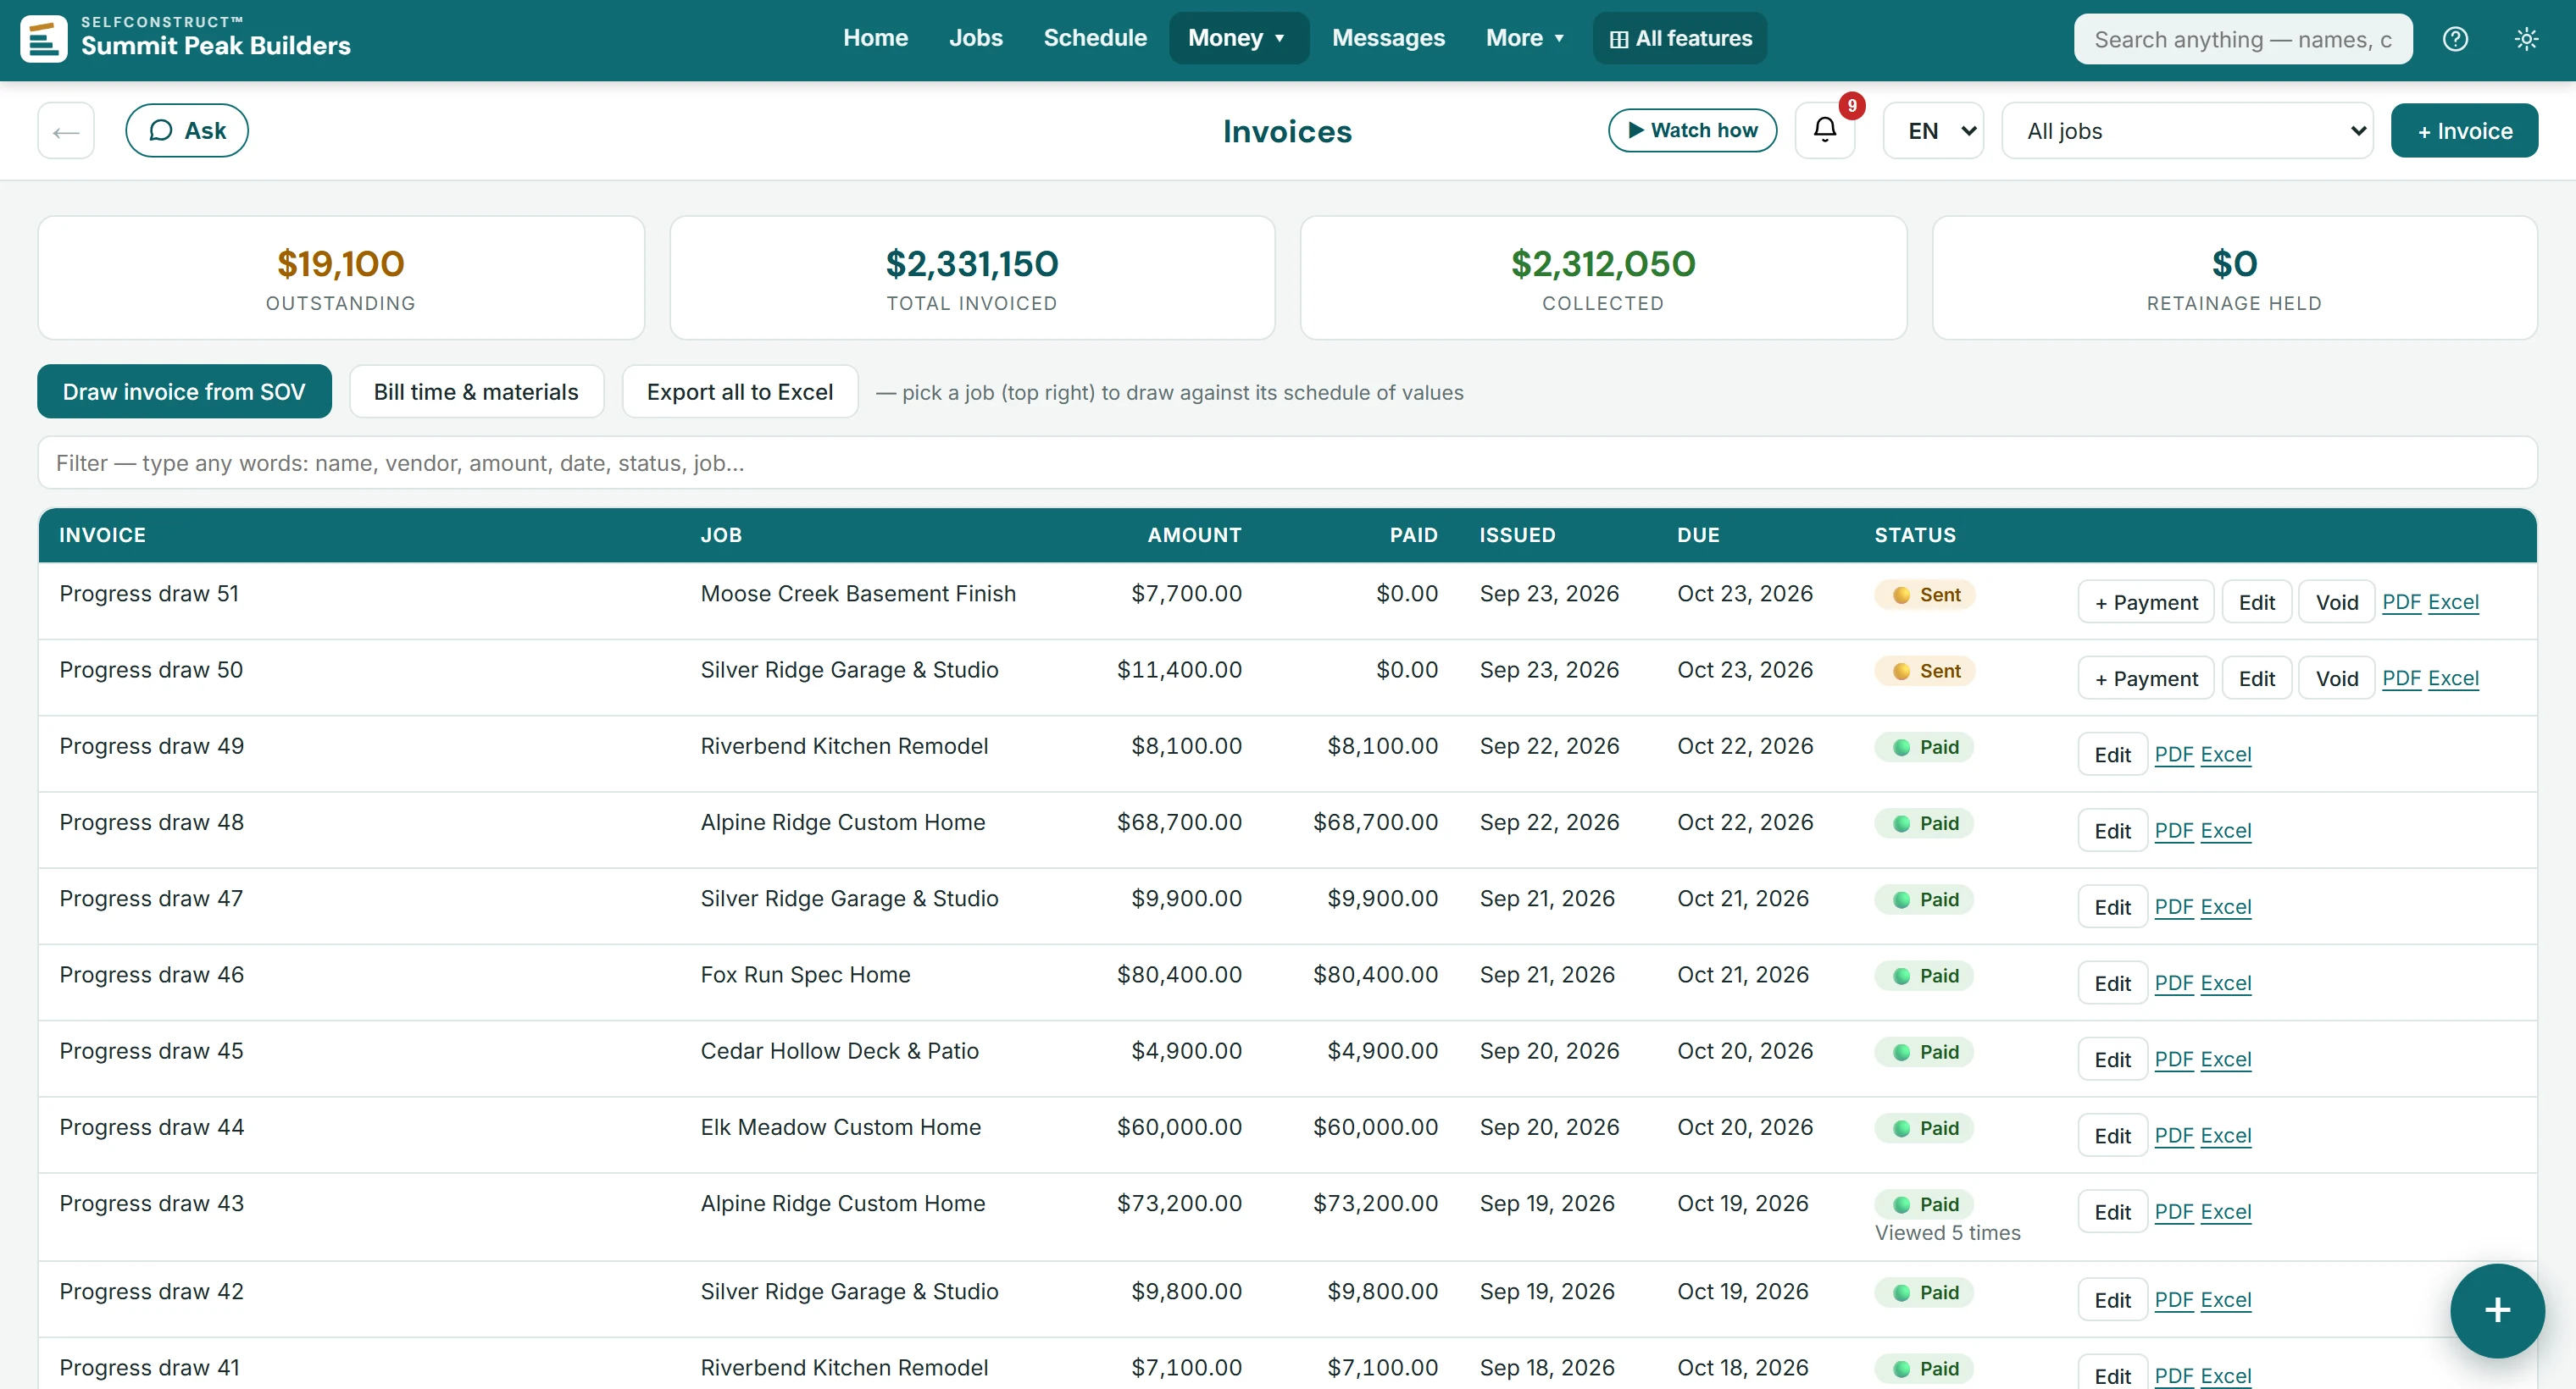Open the Jobs nav item
Image resolution: width=2576 pixels, height=1389 pixels.
(975, 38)
